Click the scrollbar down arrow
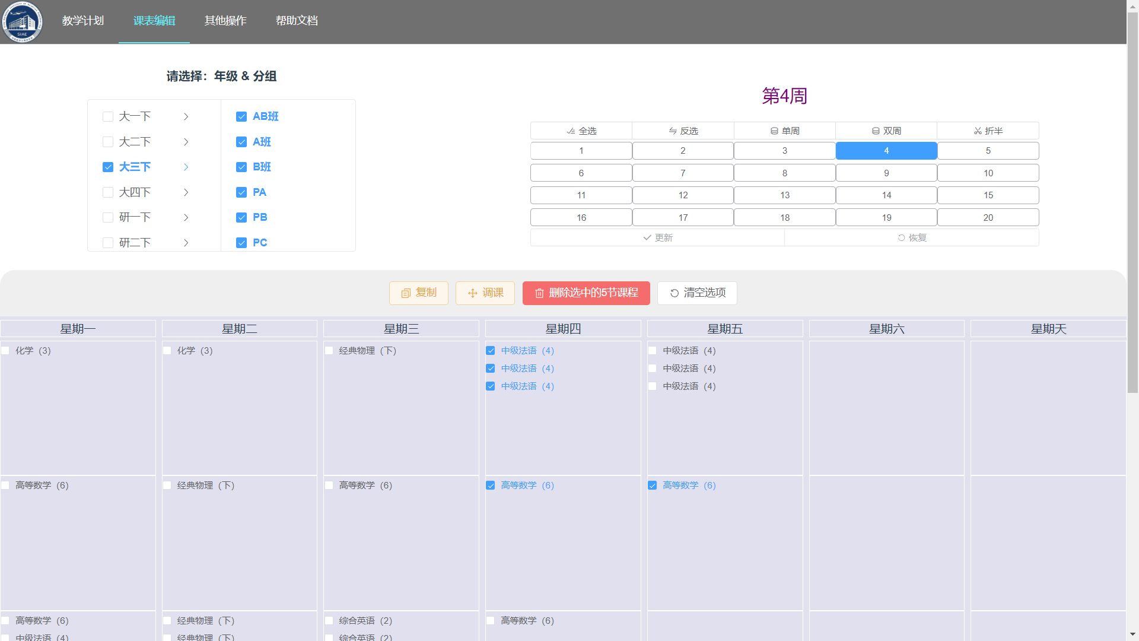Screen dimensions: 1139x641 pos(1132,635)
